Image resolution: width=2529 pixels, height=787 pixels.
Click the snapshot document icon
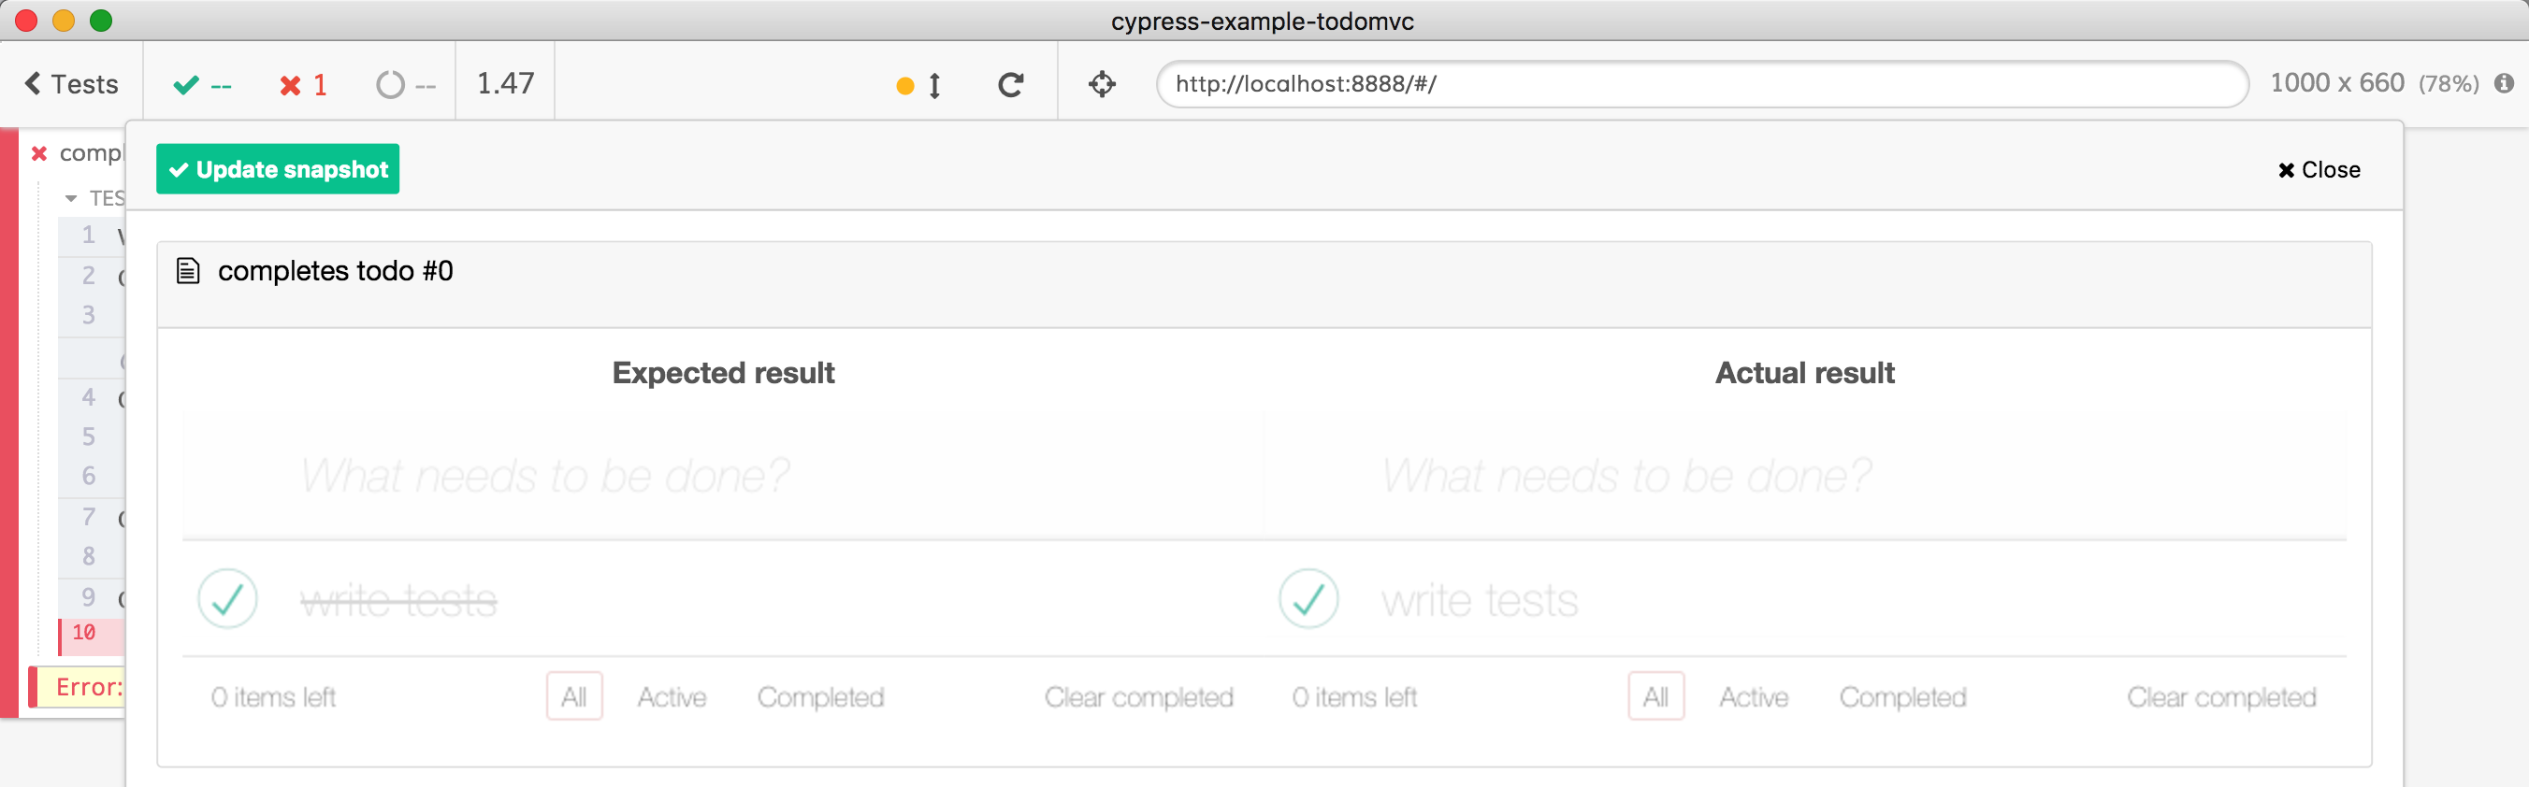pyautogui.click(x=187, y=271)
